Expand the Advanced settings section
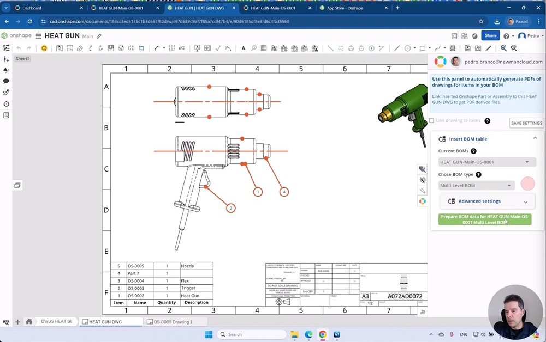 point(487,201)
